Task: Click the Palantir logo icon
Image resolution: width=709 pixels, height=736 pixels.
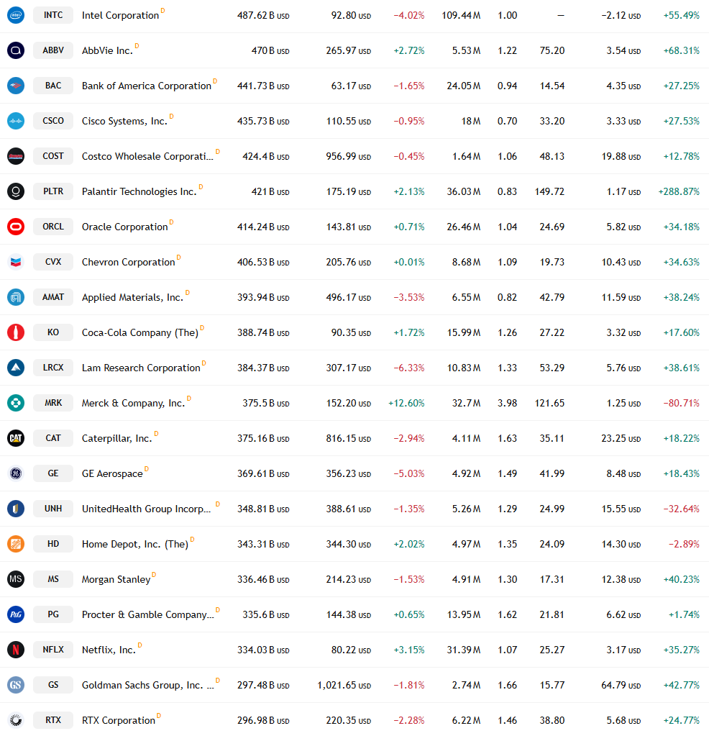Action: 16,191
